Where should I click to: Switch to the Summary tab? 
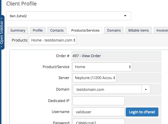[18, 31]
